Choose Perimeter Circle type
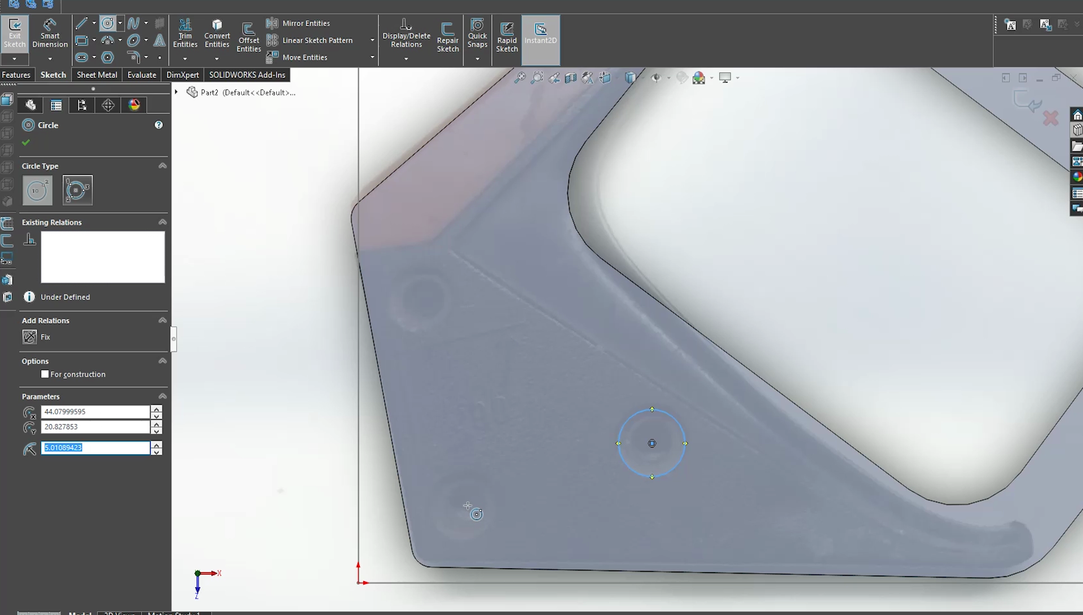This screenshot has height=615, width=1083. [77, 190]
